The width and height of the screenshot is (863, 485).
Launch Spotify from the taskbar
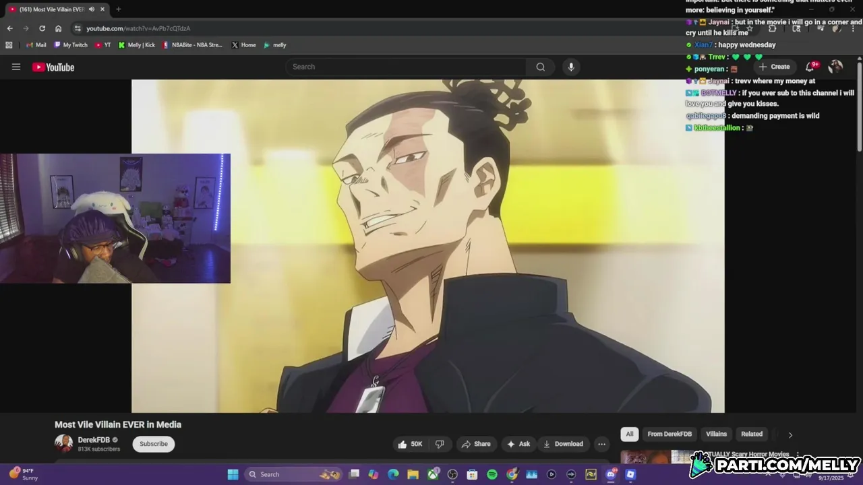(492, 474)
